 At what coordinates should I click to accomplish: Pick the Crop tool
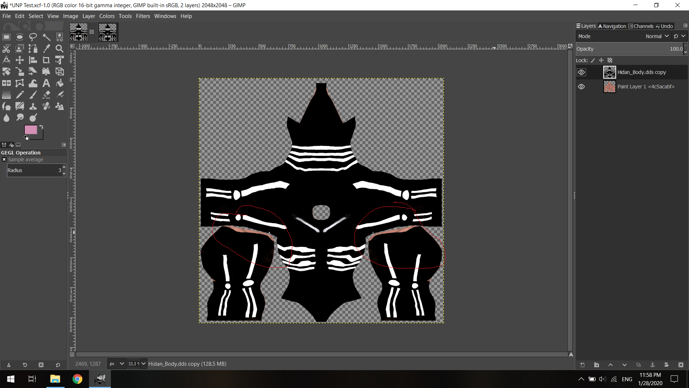pyautogui.click(x=46, y=60)
